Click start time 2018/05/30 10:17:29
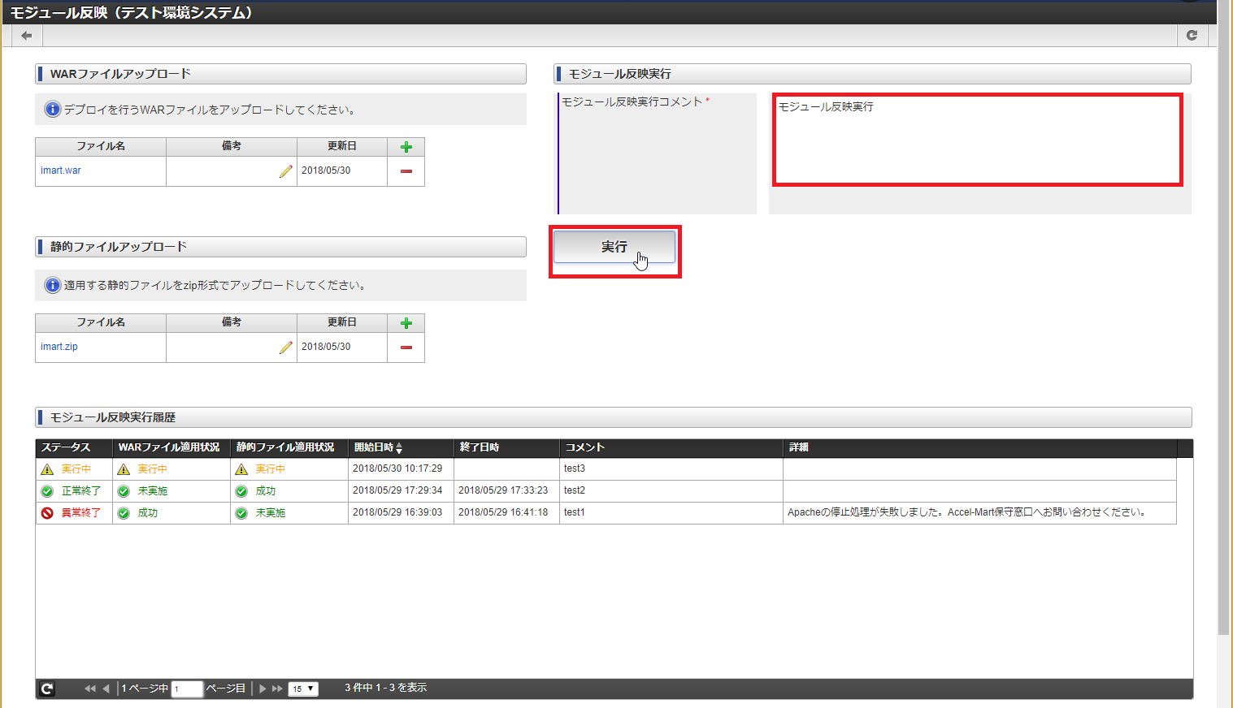The height and width of the screenshot is (708, 1233). pyautogui.click(x=397, y=468)
